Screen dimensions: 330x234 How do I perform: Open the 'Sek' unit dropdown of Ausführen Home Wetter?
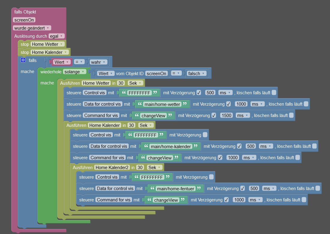pyautogui.click(x=135, y=83)
